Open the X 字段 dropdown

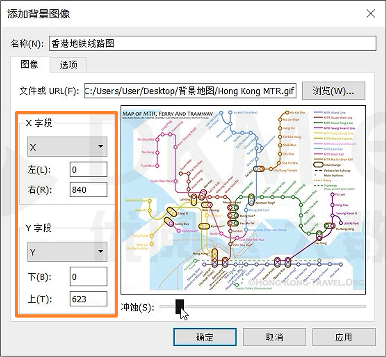click(x=67, y=146)
